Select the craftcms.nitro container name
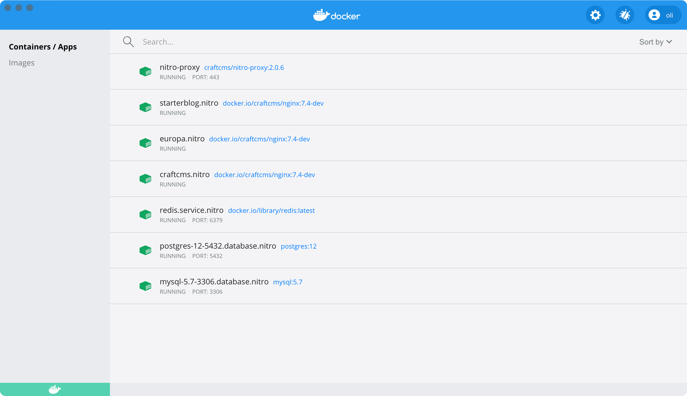 (x=185, y=175)
